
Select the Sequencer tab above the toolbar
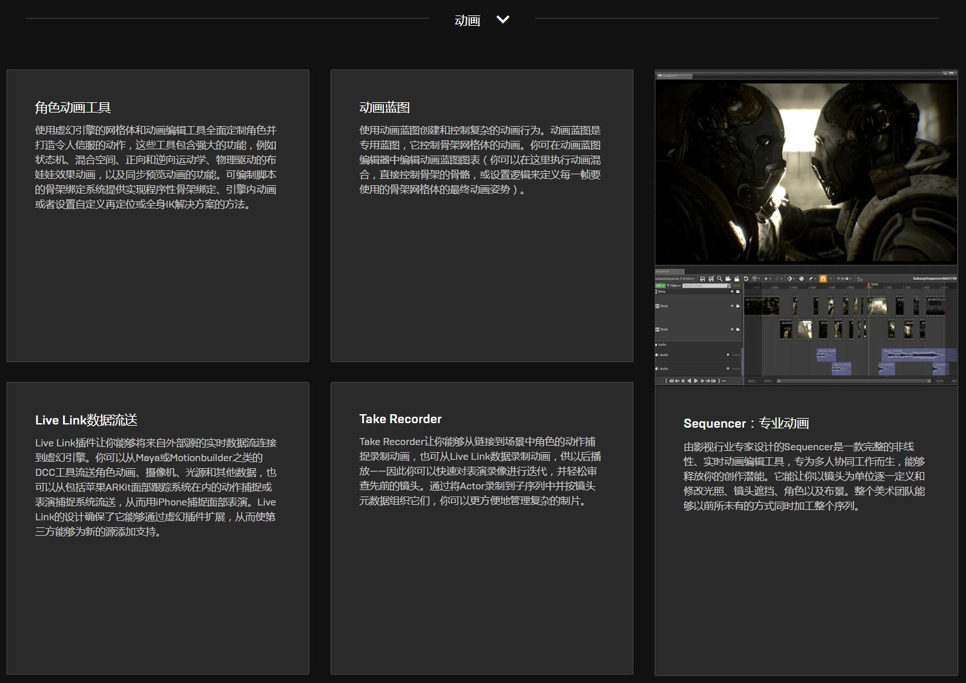click(x=669, y=271)
